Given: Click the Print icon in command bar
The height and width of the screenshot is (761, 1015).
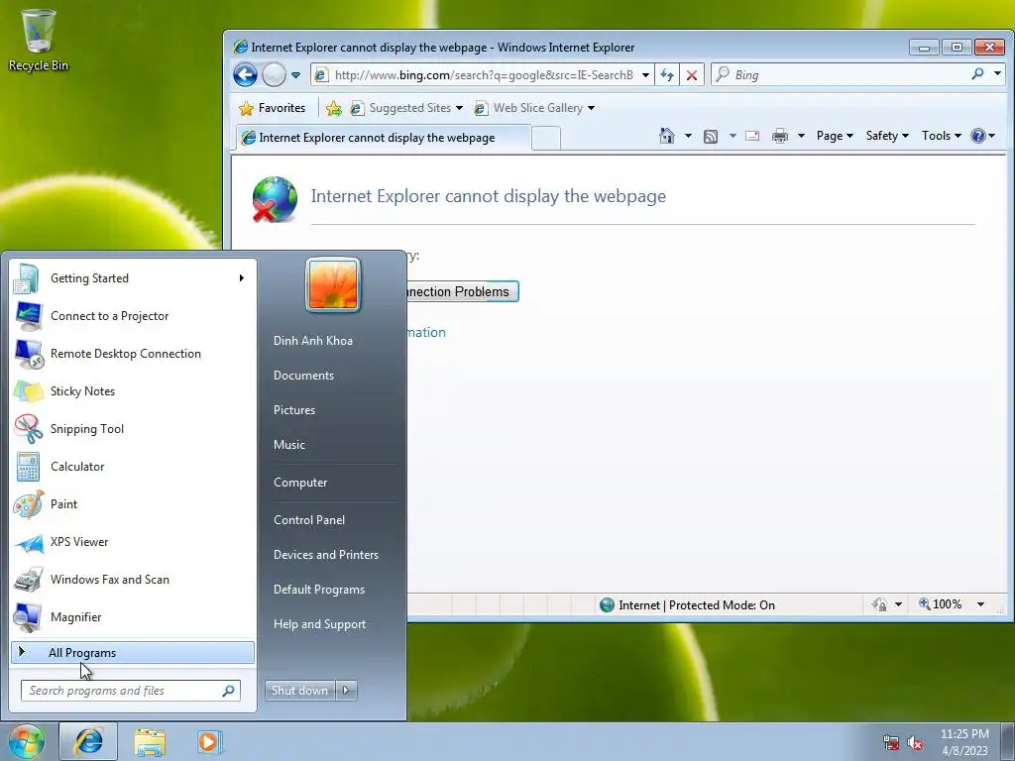Looking at the screenshot, I should tap(780, 136).
